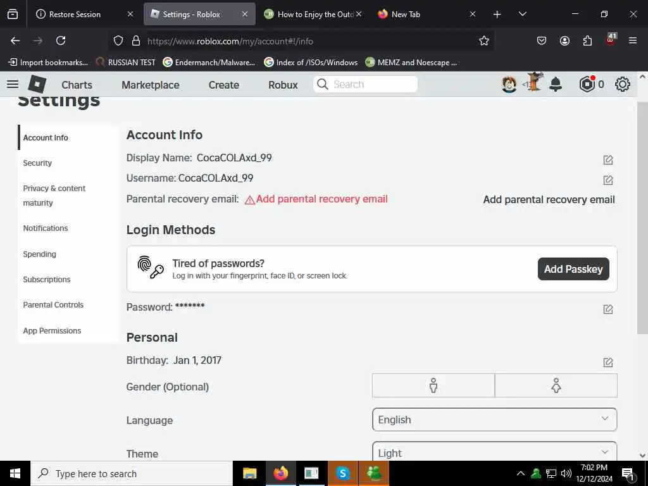
Task: Edit the Username with the pencil icon
Action: 608,180
